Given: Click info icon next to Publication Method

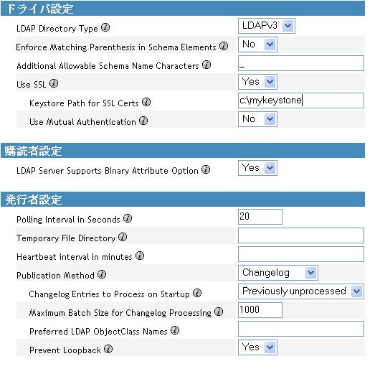Looking at the screenshot, I should 102,274.
